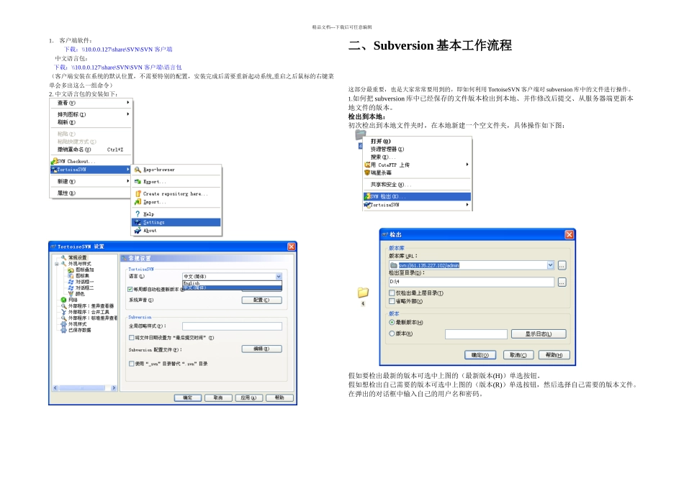Expand the 查看 submenu arrow
Screen dimensions: 684x483
[128, 102]
